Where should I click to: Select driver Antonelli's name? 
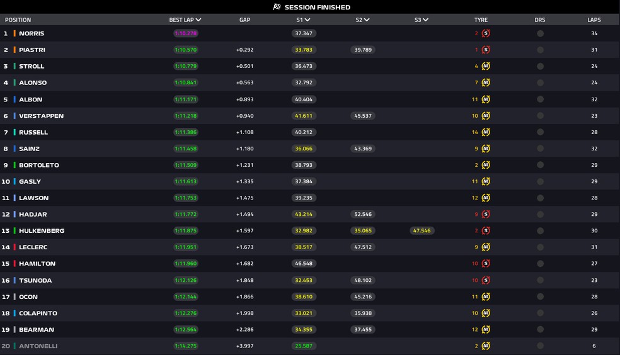[38, 346]
